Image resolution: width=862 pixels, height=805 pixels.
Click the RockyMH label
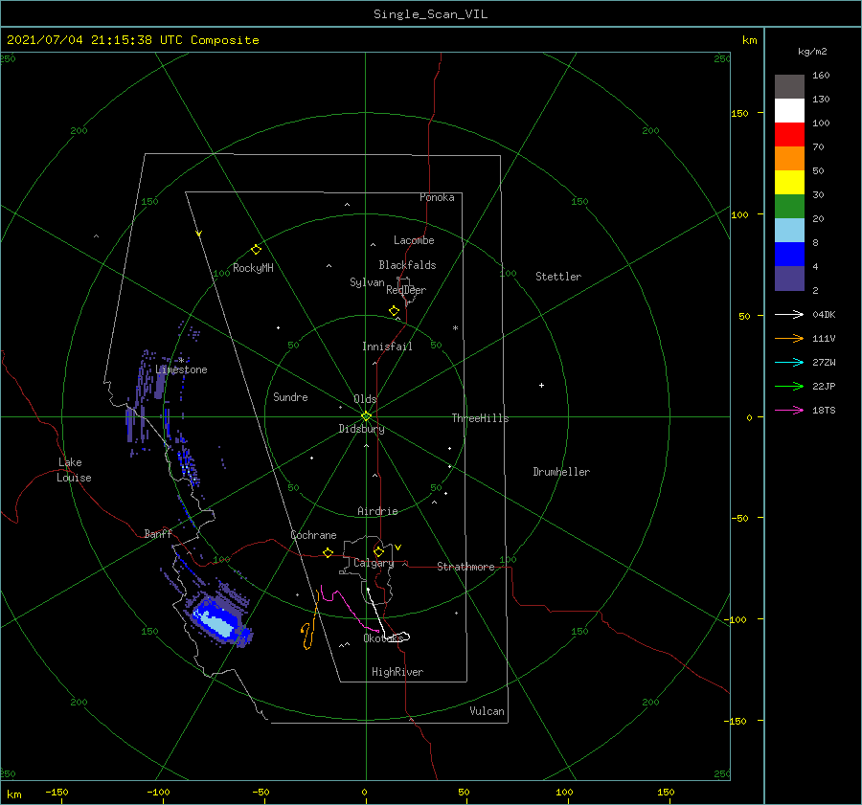tap(253, 268)
